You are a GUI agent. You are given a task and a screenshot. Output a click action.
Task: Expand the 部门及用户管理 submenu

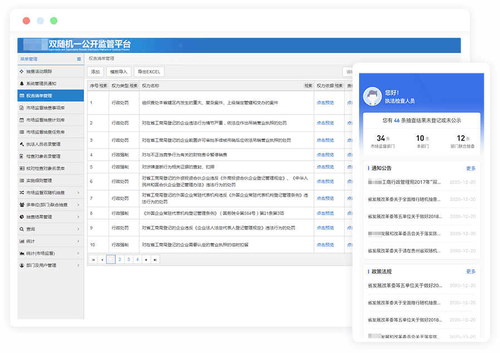79,266
